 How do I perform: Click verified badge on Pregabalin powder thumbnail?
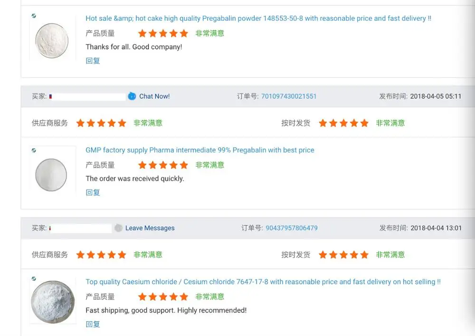(34, 16)
